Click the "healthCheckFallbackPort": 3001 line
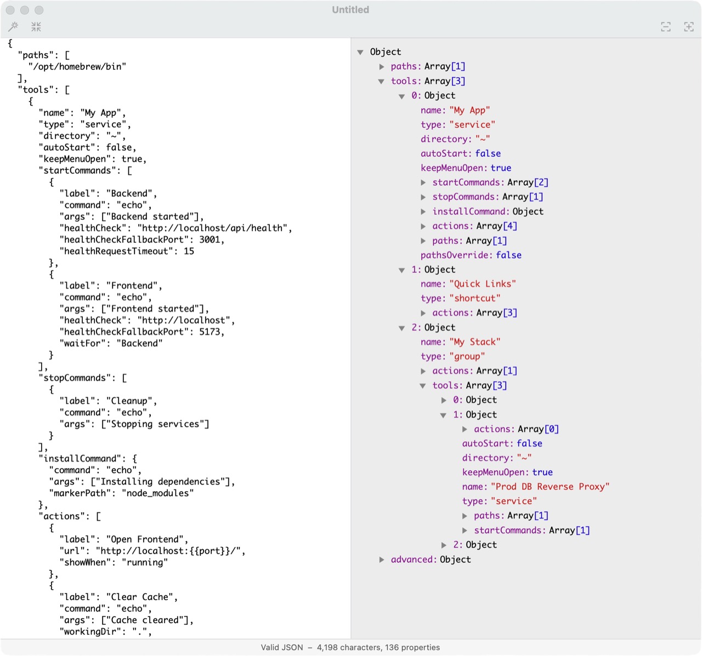The height and width of the screenshot is (656, 702). pos(142,239)
